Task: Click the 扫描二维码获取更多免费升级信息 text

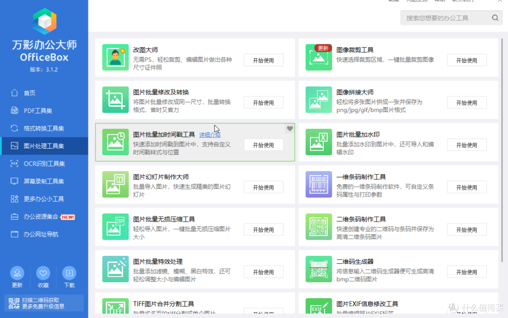Action: [43, 303]
